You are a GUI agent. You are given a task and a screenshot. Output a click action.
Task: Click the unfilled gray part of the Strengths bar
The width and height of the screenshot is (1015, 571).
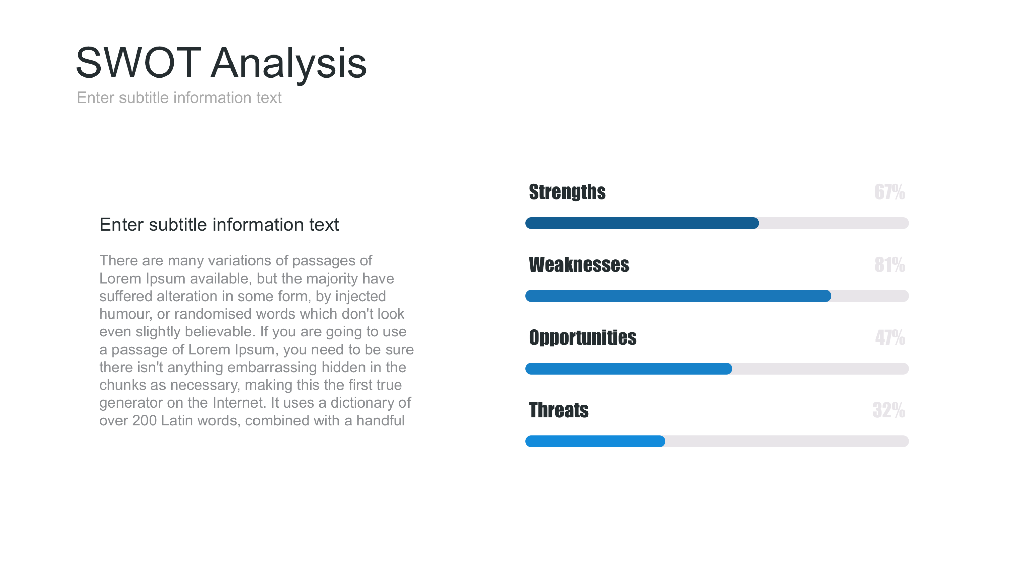(833, 223)
